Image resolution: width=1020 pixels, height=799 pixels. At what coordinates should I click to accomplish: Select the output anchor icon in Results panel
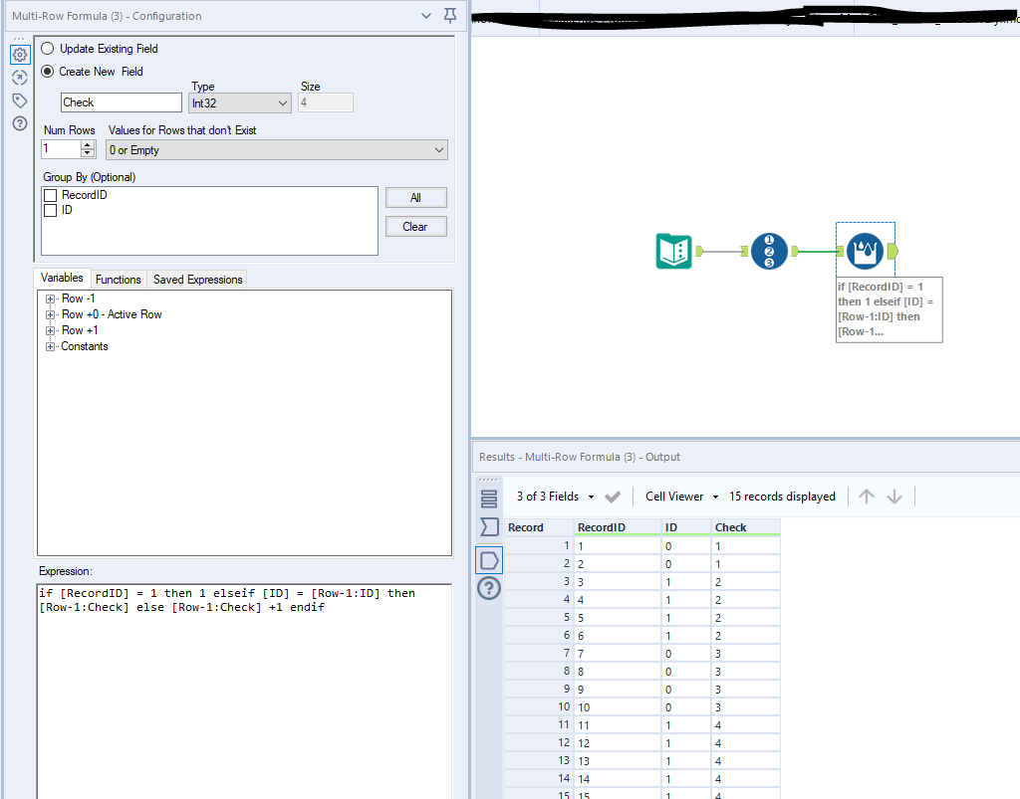click(488, 559)
